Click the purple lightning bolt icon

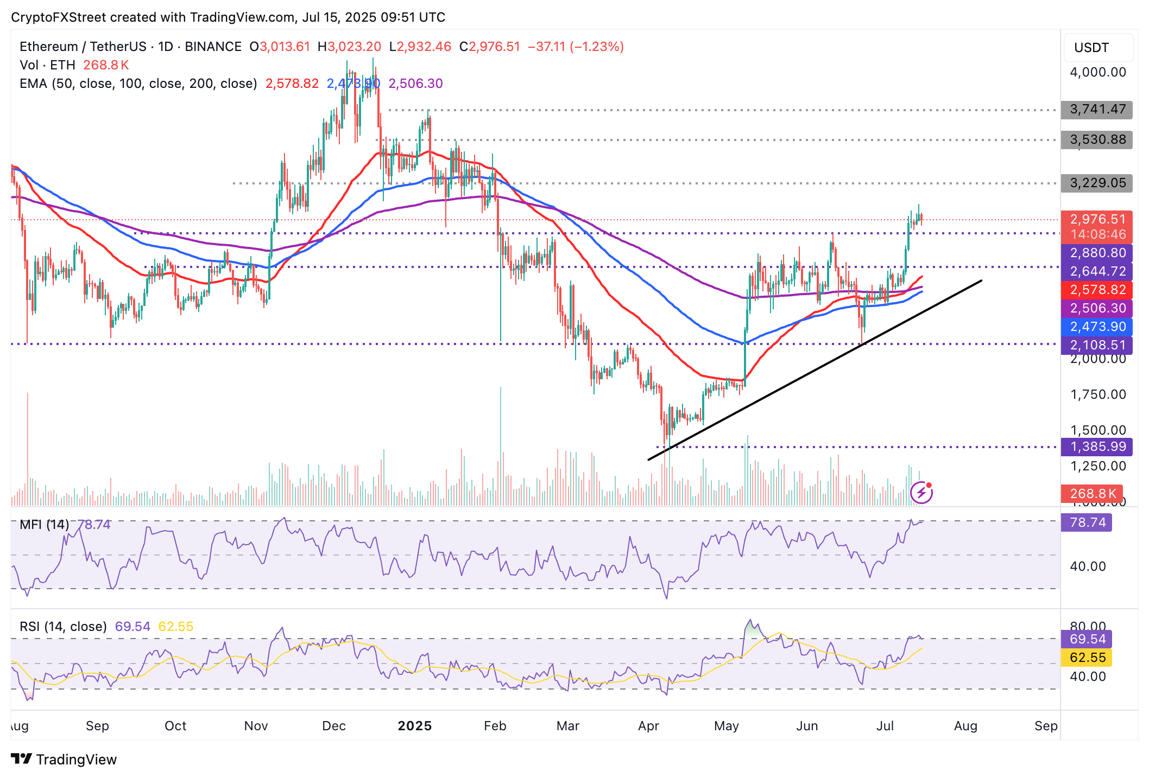point(921,493)
